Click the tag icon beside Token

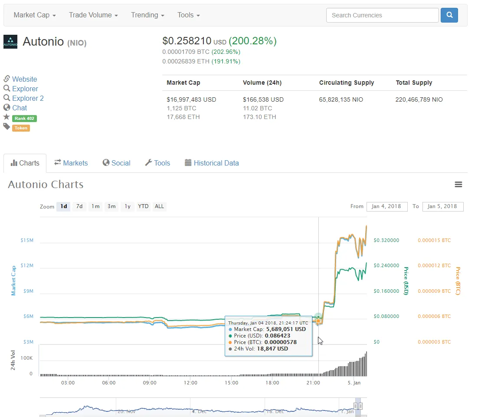(x=7, y=126)
